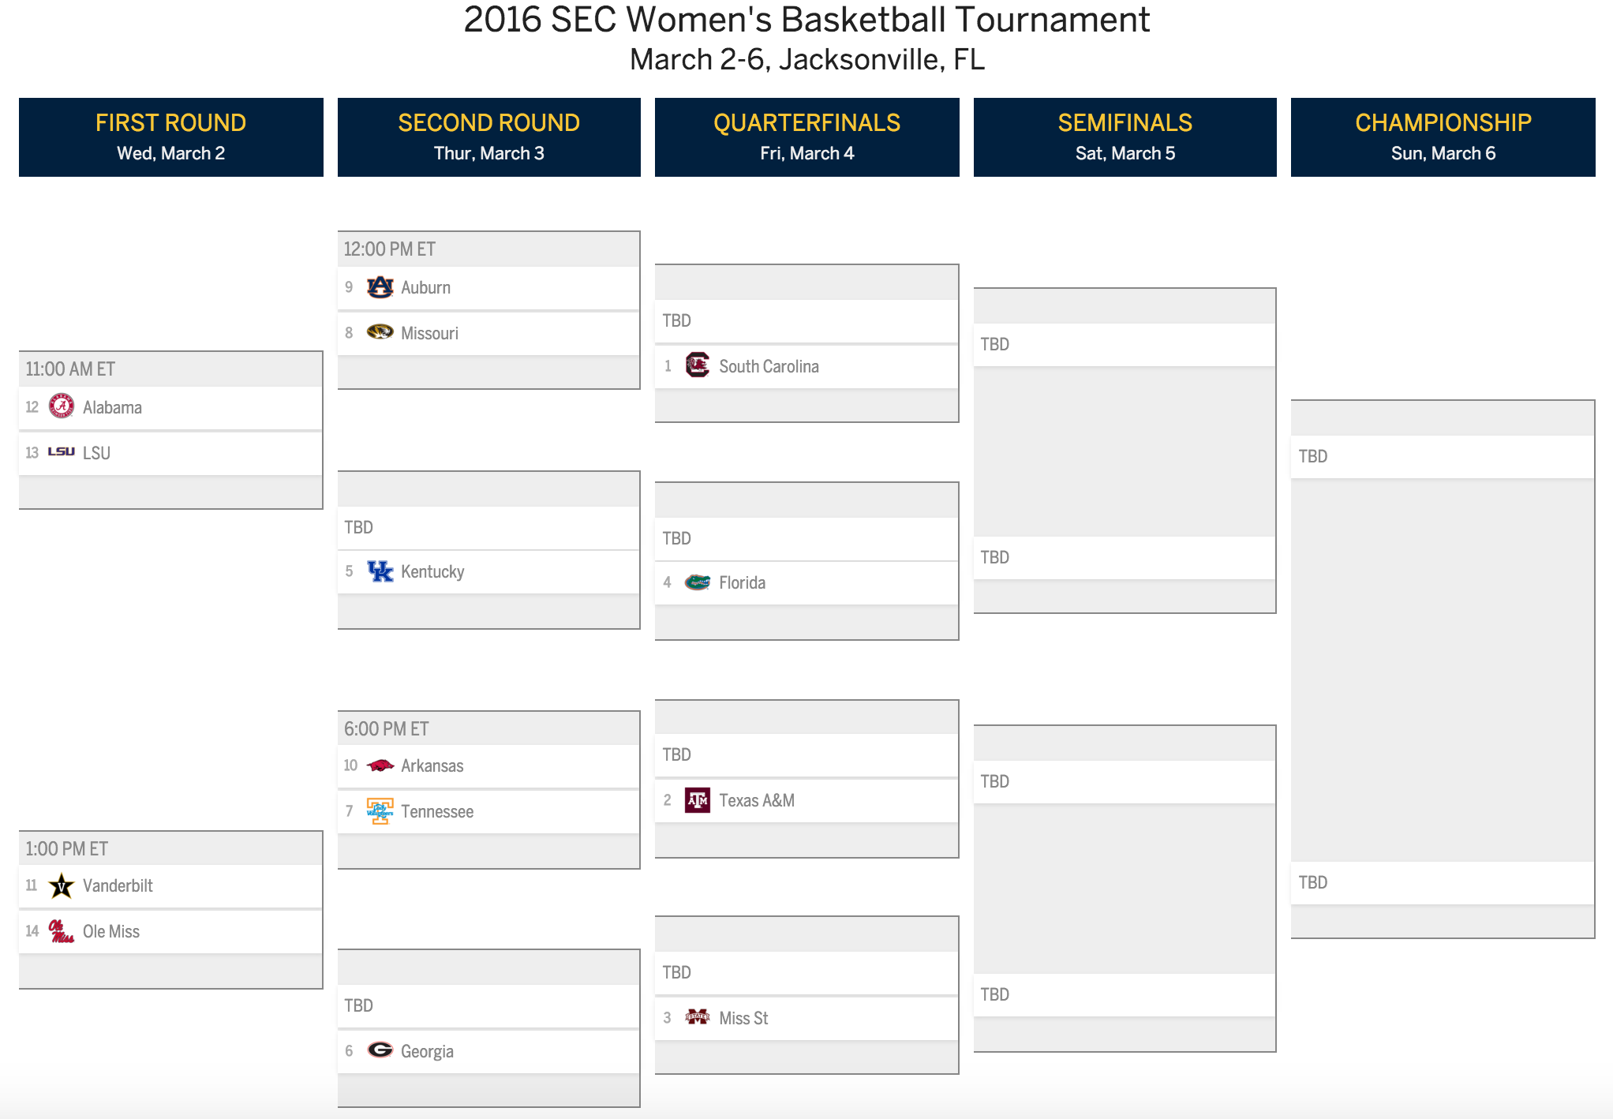Click the Florida Gators logo

tap(698, 582)
